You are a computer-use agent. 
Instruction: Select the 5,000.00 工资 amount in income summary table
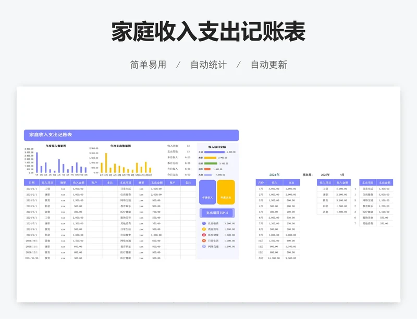342,189
